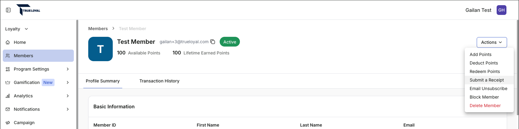This screenshot has width=519, height=129.
Task: Click the TrueLoyal logo
Action: click(28, 10)
